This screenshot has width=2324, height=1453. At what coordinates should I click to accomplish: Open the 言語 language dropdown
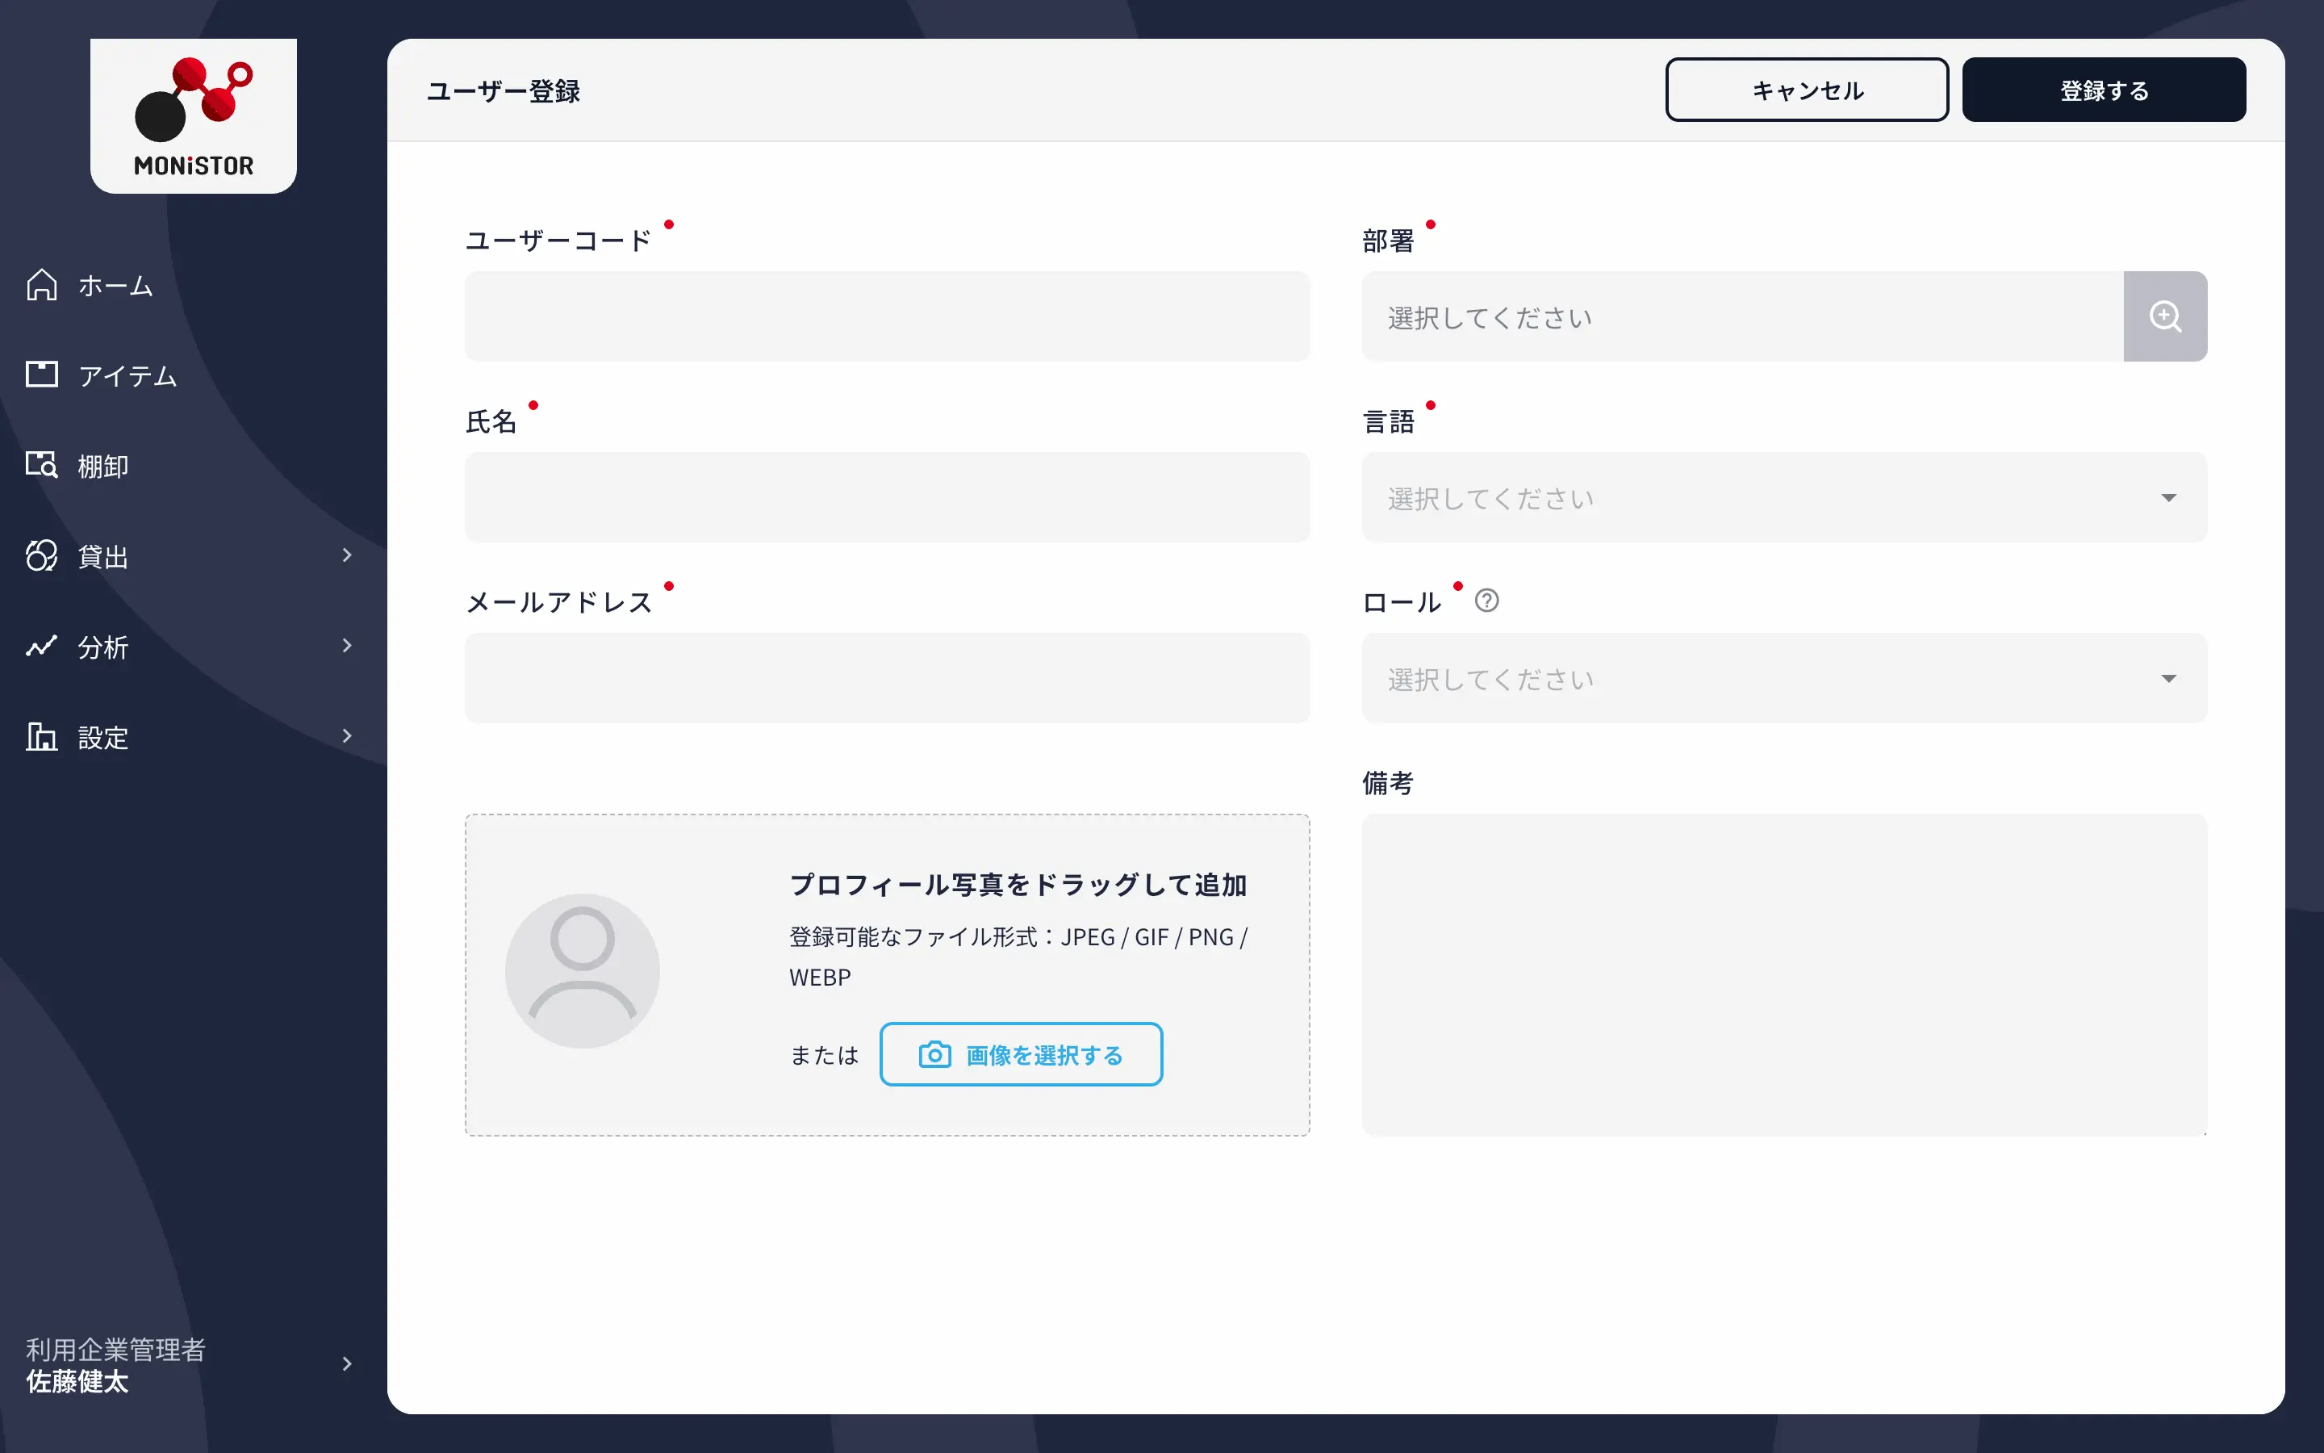tap(1784, 496)
